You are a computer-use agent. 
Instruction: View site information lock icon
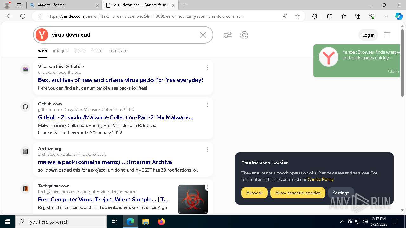point(40,16)
